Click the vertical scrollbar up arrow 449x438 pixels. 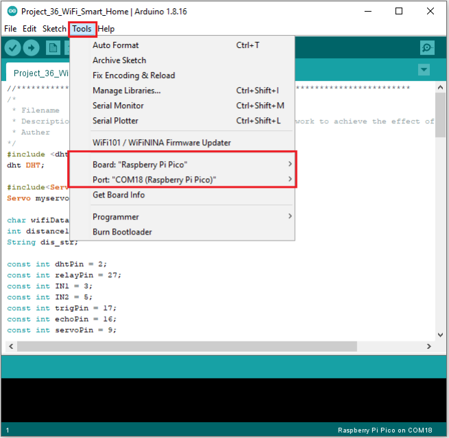point(440,88)
